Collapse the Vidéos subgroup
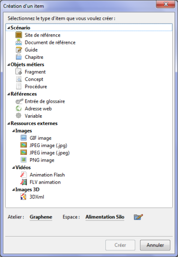 13,168
